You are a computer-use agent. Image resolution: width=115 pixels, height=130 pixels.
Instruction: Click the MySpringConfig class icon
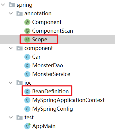27,109
